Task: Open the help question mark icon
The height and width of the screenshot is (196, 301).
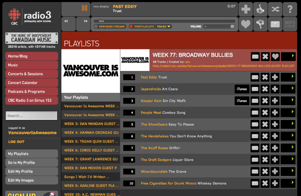Action: click(290, 9)
